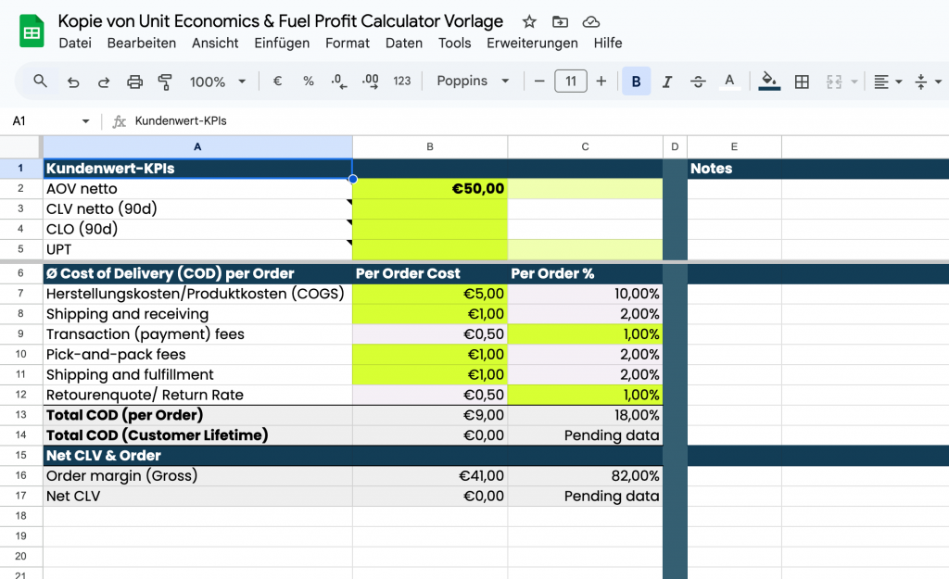Click the print icon
Image resolution: width=949 pixels, height=579 pixels.
click(x=134, y=82)
